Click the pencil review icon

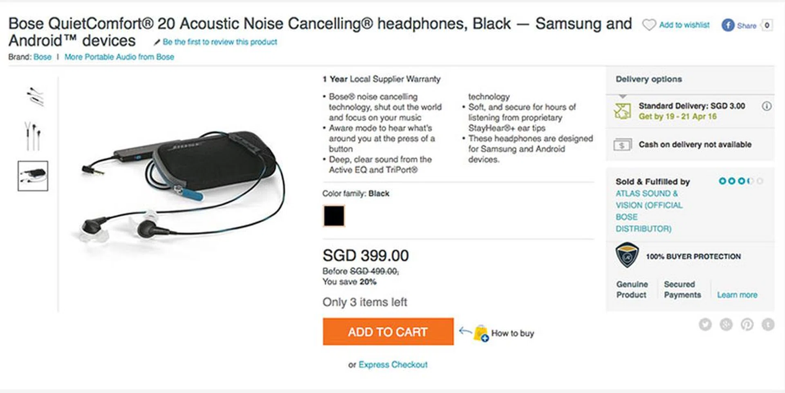157,42
